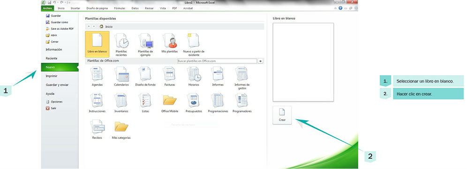This screenshot has height=169, width=467.
Task: Open Plantillas recientes
Action: click(x=121, y=45)
